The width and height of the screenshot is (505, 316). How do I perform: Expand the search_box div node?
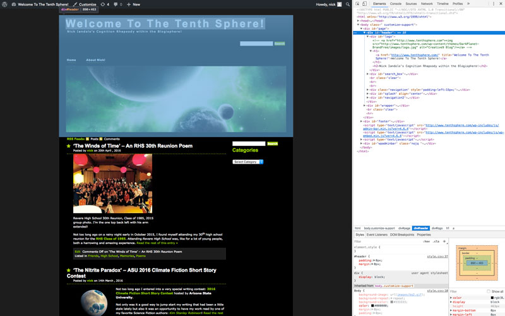[368, 73]
